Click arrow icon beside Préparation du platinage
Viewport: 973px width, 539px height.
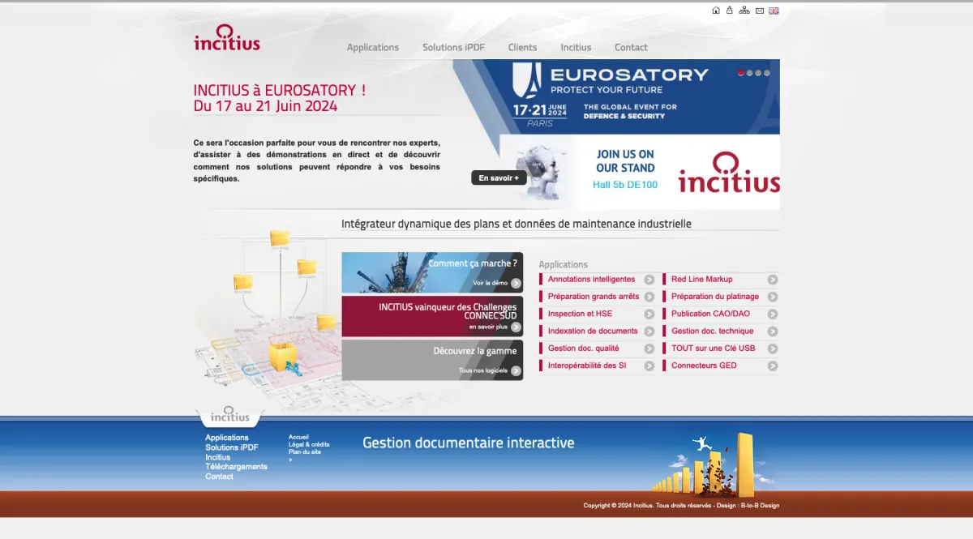pos(773,297)
